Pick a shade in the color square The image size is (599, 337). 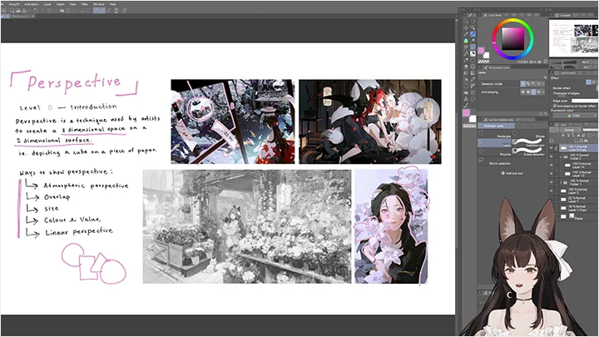tap(512, 39)
